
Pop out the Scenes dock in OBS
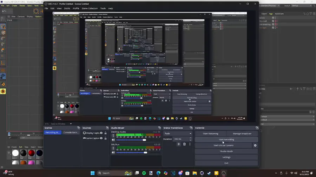click(x=78, y=128)
